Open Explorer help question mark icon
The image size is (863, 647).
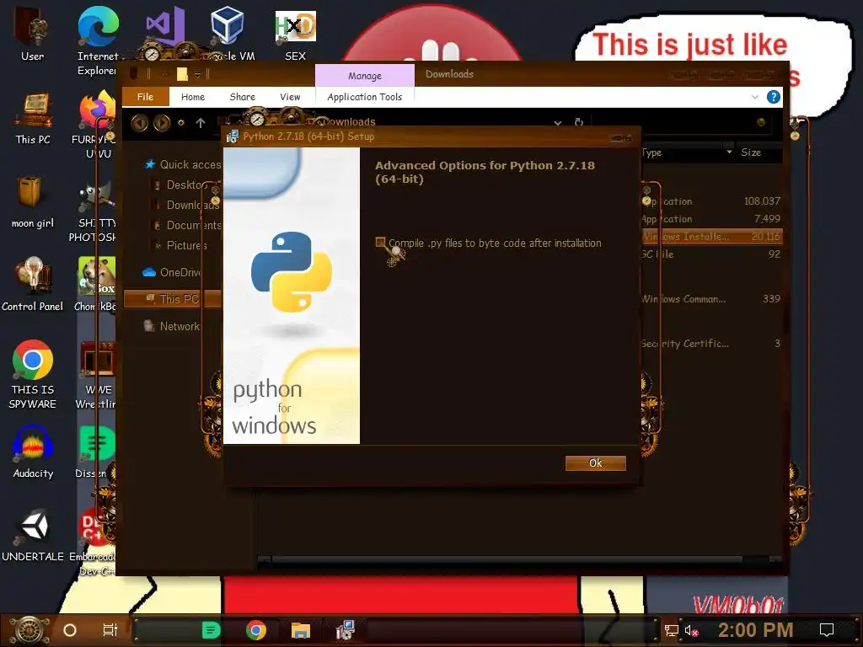774,97
